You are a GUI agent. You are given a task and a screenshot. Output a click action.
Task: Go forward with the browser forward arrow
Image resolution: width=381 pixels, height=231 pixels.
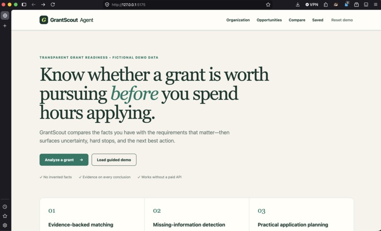coord(43,5)
